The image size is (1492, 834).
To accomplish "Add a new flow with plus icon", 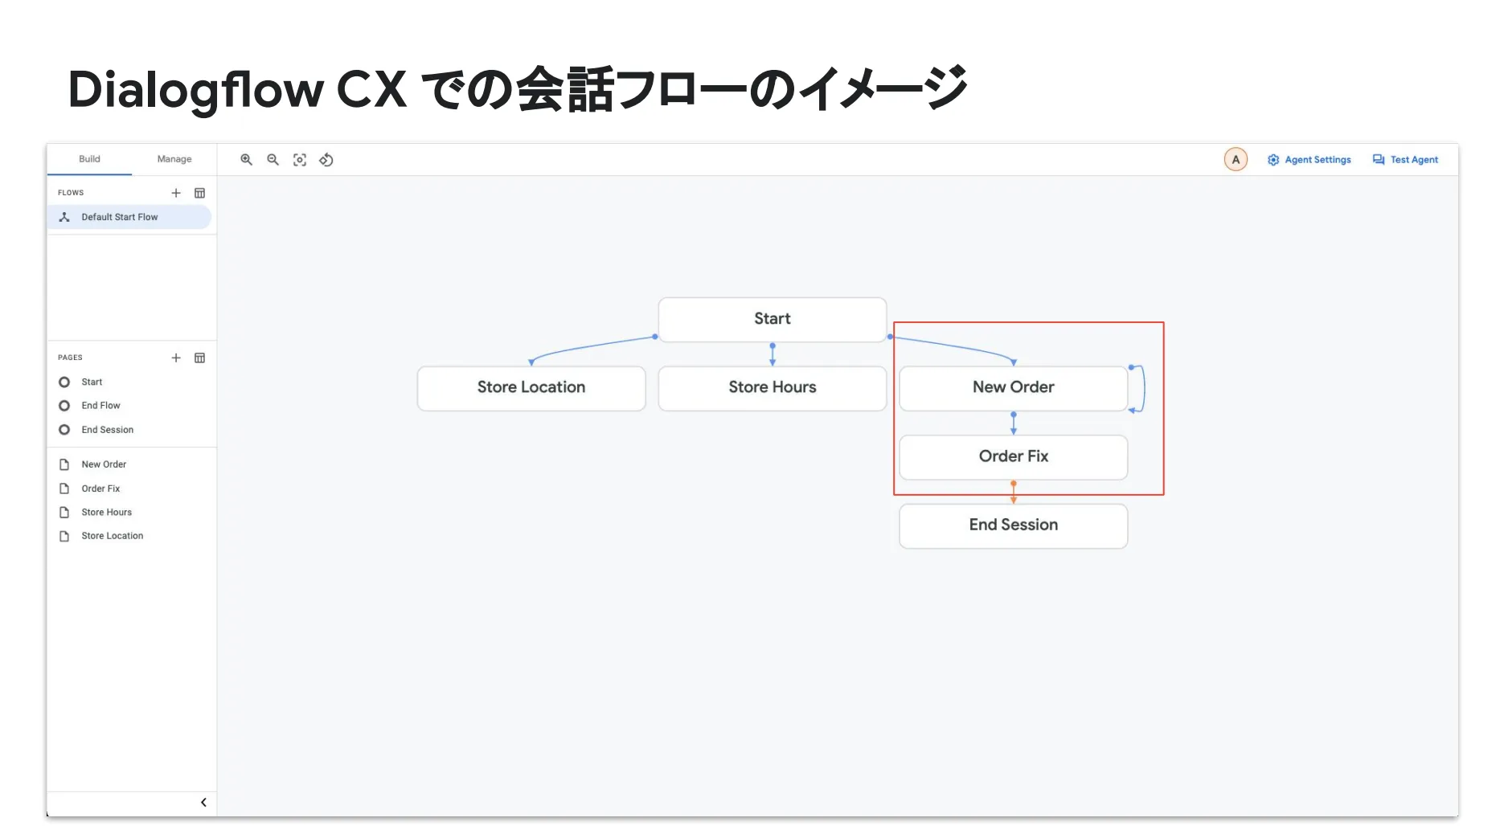I will pyautogui.click(x=176, y=193).
